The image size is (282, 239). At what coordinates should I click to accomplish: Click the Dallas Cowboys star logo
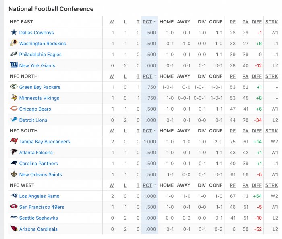pyautogui.click(x=14, y=32)
